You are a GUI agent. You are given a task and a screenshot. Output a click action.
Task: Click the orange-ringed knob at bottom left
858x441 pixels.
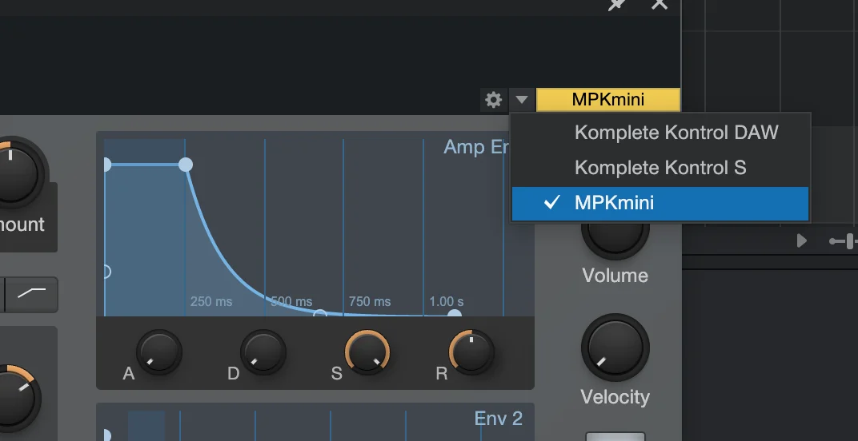(11, 399)
